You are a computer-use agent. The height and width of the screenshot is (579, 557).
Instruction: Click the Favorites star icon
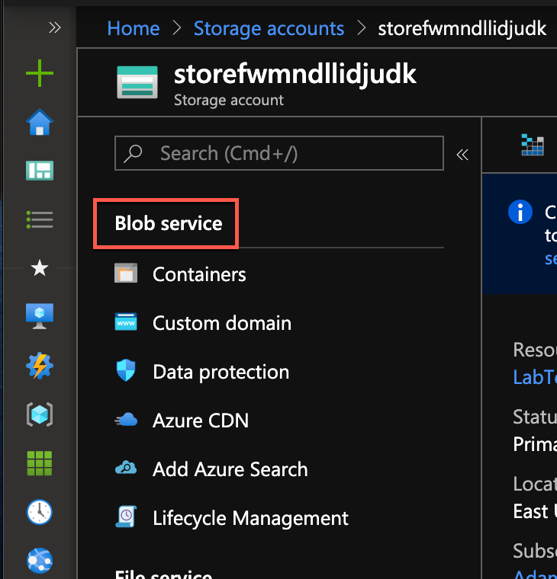40,268
